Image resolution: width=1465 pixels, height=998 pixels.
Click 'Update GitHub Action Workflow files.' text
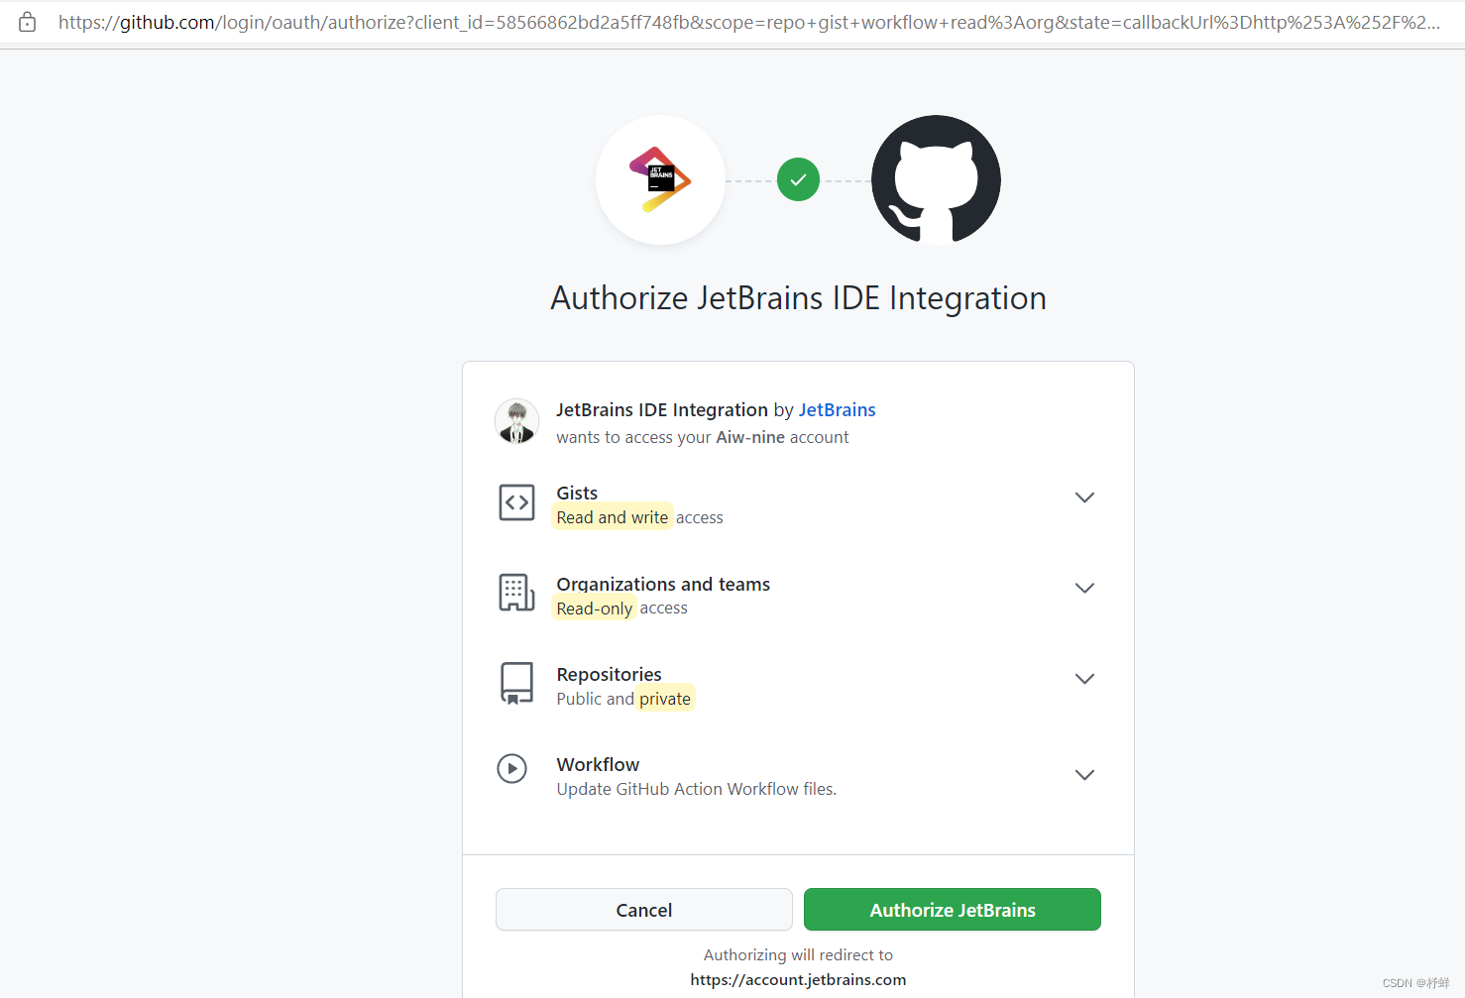[x=696, y=789]
